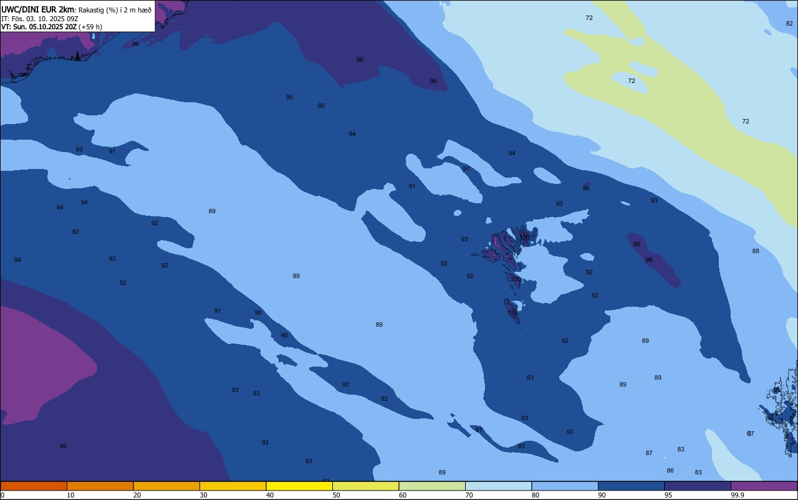Viewport: 798px width, 500px height.
Task: Select the 95–99.9 dark indigo legend swatch
Action: [698, 486]
